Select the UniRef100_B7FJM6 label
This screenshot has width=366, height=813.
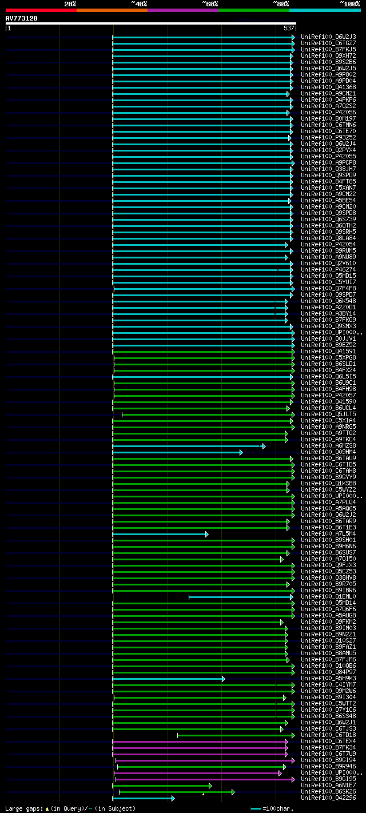(328, 659)
